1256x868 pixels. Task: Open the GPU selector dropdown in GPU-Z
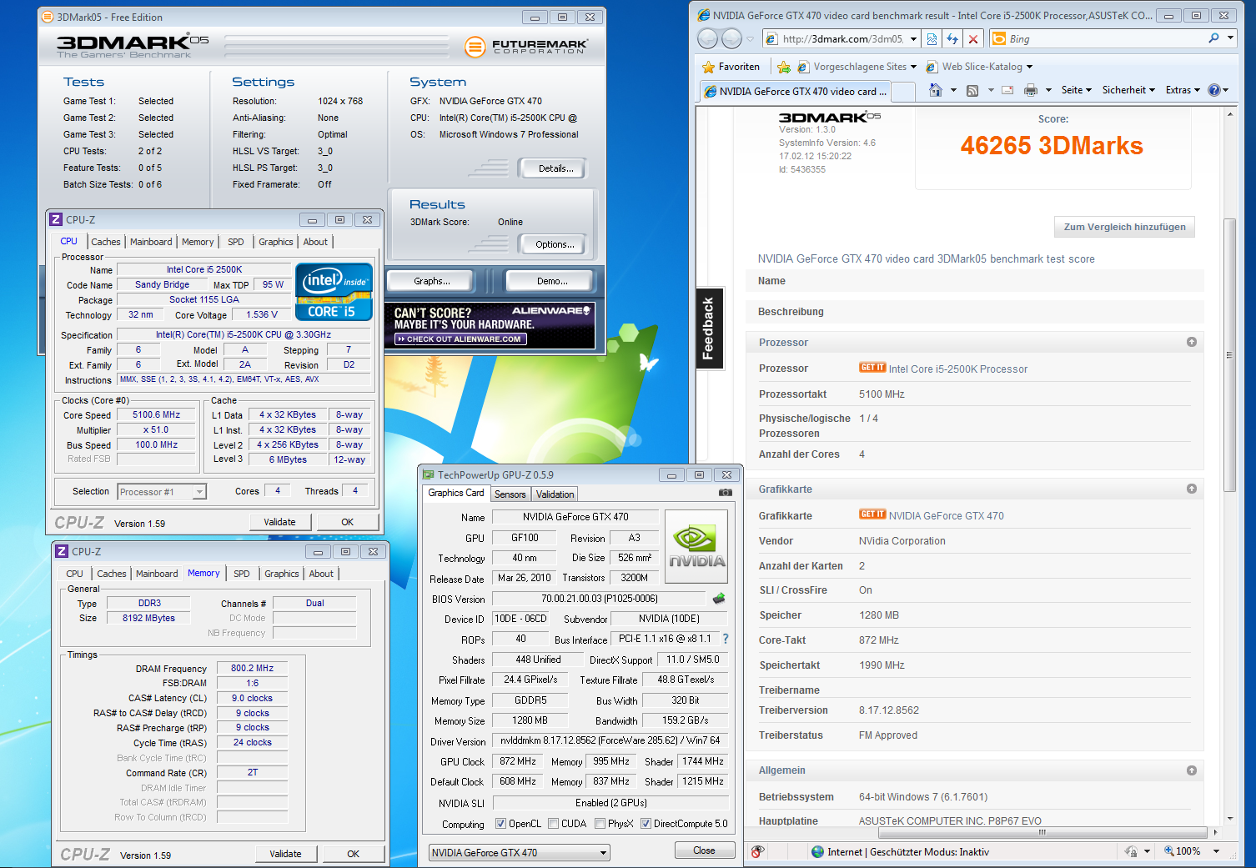pyautogui.click(x=603, y=853)
